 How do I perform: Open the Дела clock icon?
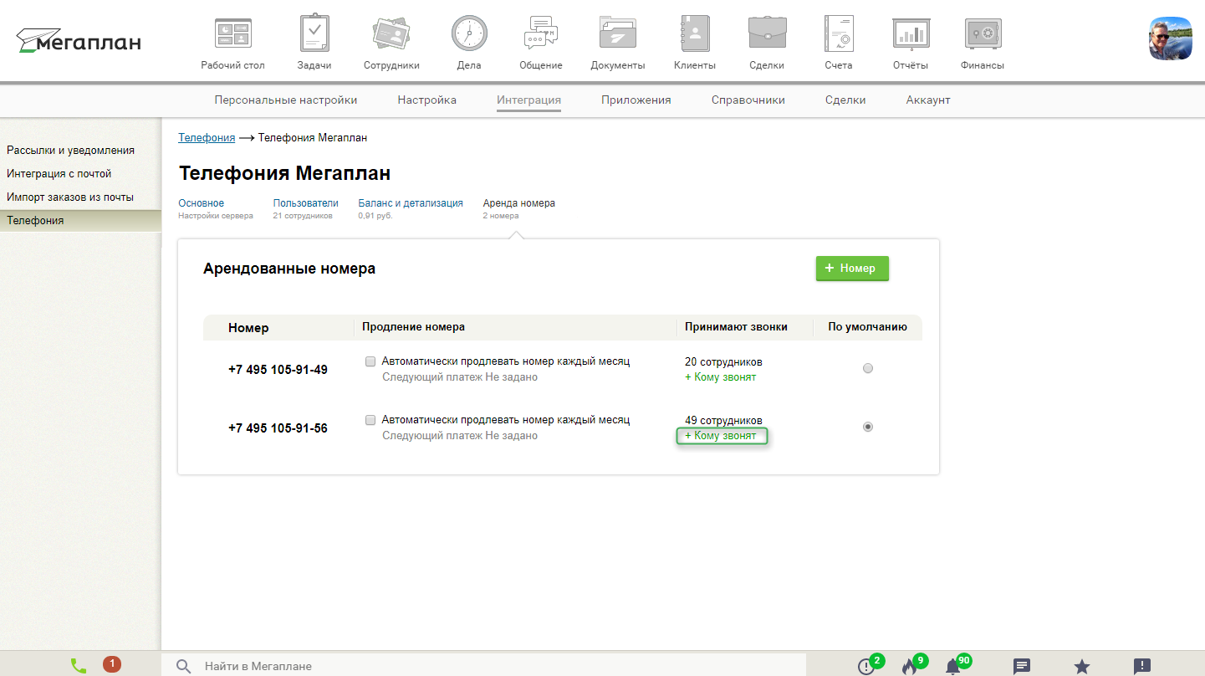click(469, 33)
